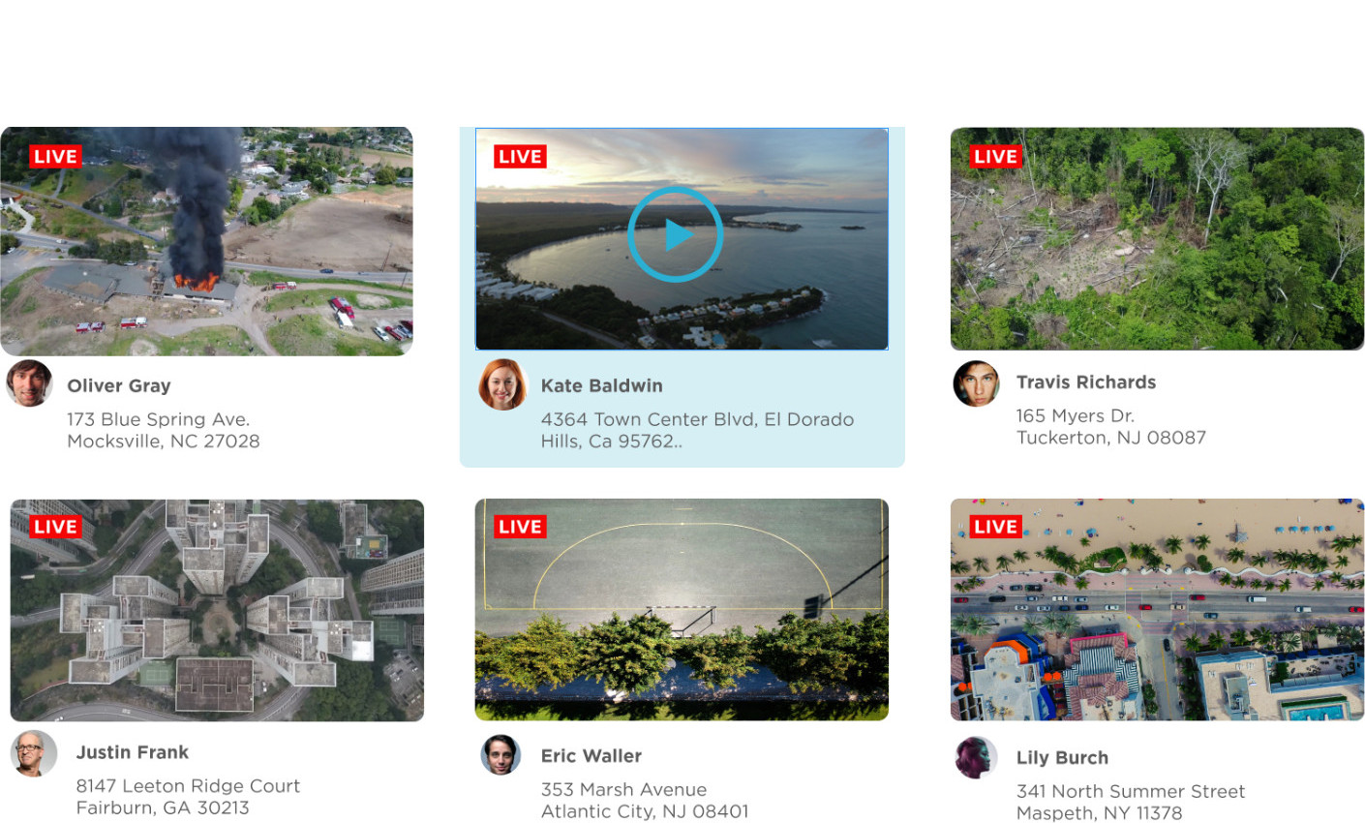Click the name Eric Waller
1365x823 pixels.
point(591,755)
